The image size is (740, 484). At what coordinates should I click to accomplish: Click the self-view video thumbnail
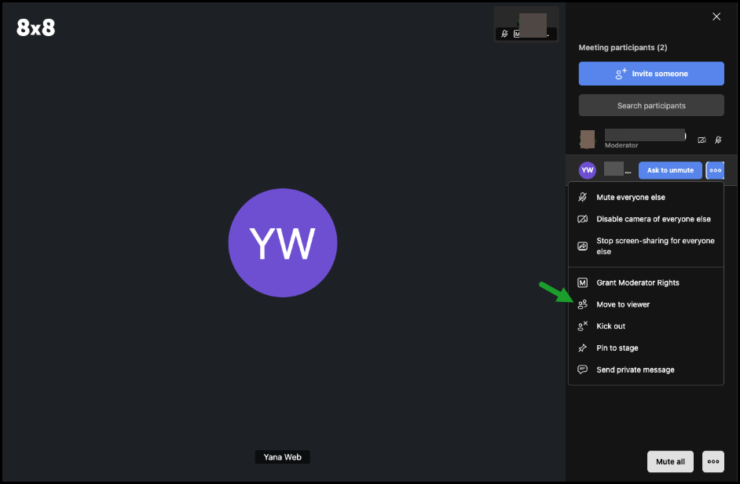[x=526, y=24]
